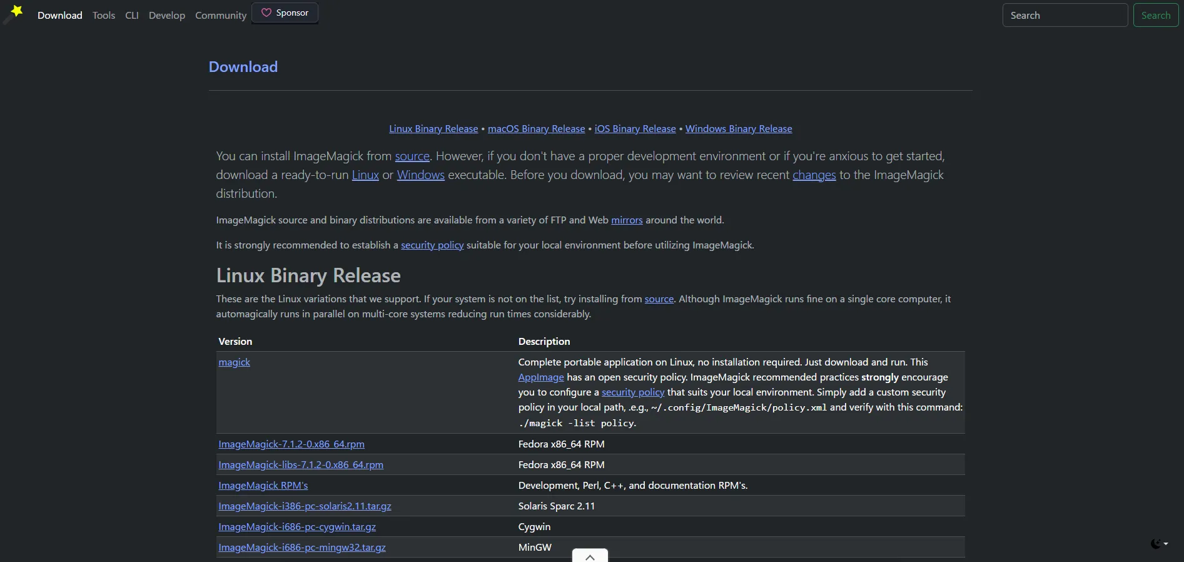Image resolution: width=1184 pixels, height=562 pixels.
Task: Toggle the dark mode moon icon
Action: click(x=1156, y=544)
